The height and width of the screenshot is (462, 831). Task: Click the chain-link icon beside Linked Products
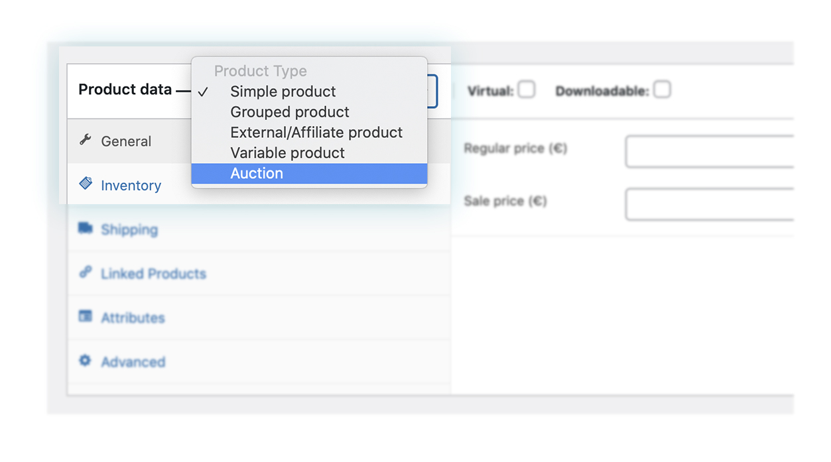pyautogui.click(x=85, y=272)
